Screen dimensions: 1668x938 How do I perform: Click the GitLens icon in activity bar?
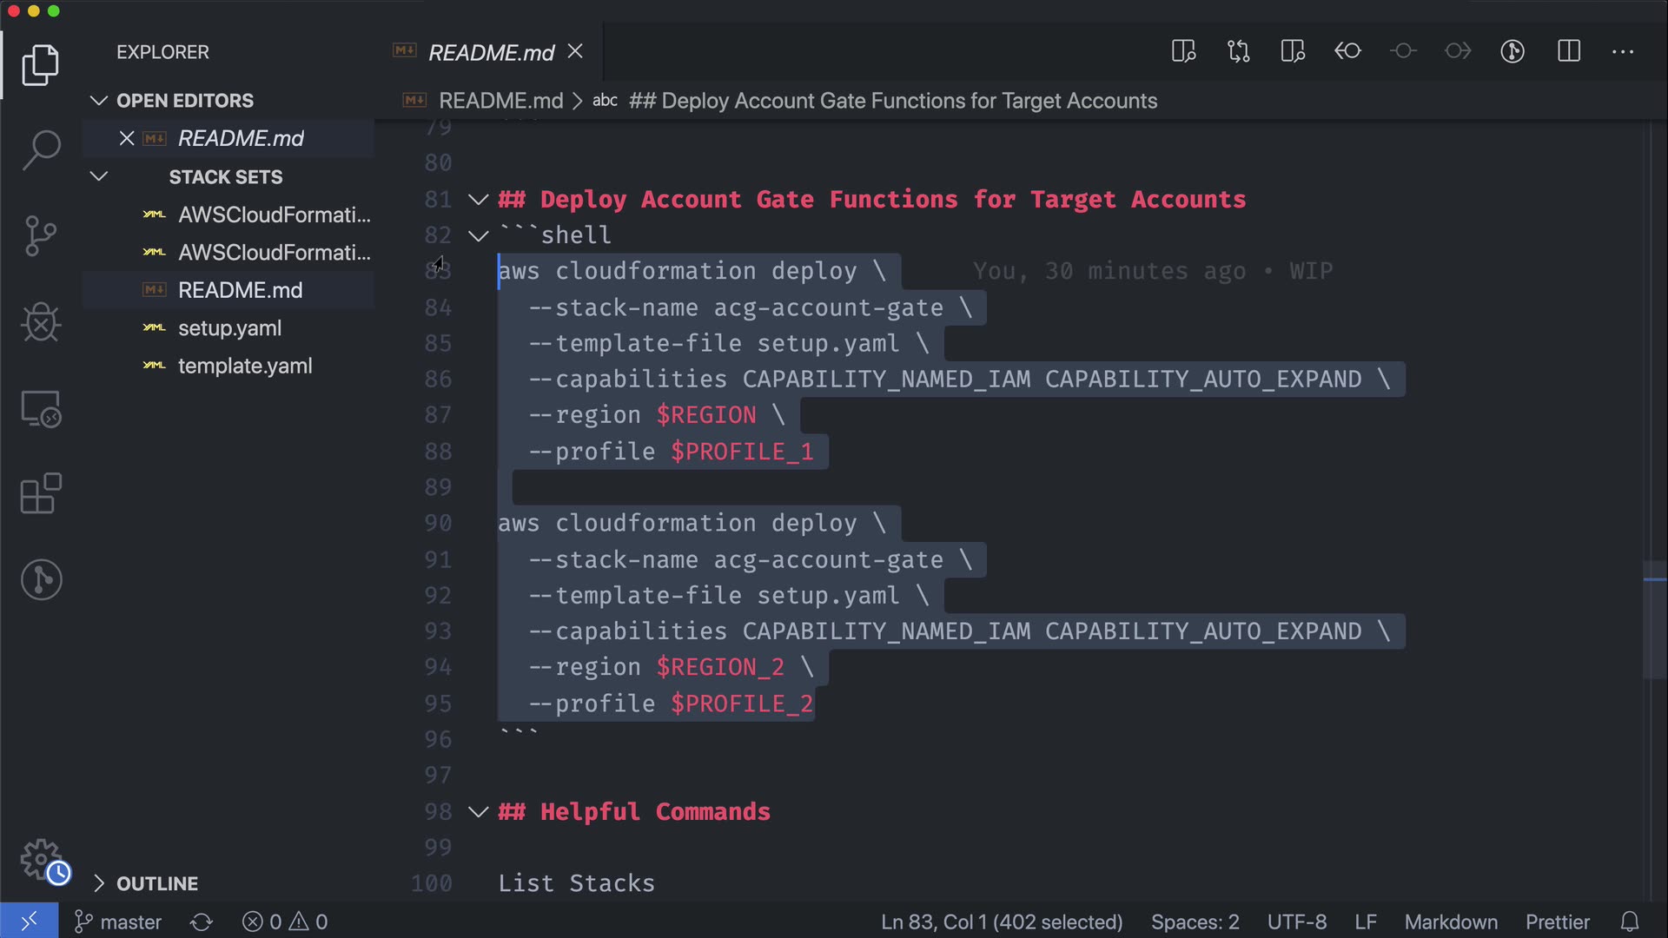(x=41, y=579)
